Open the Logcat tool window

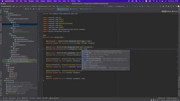pyautogui.click(x=32, y=98)
